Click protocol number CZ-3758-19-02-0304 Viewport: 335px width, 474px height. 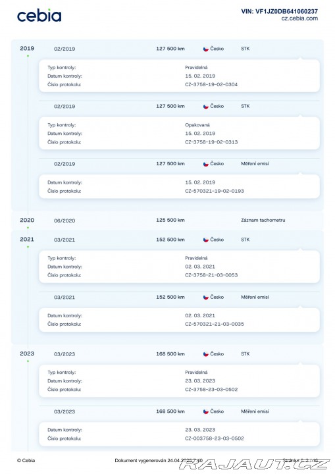pos(211,85)
